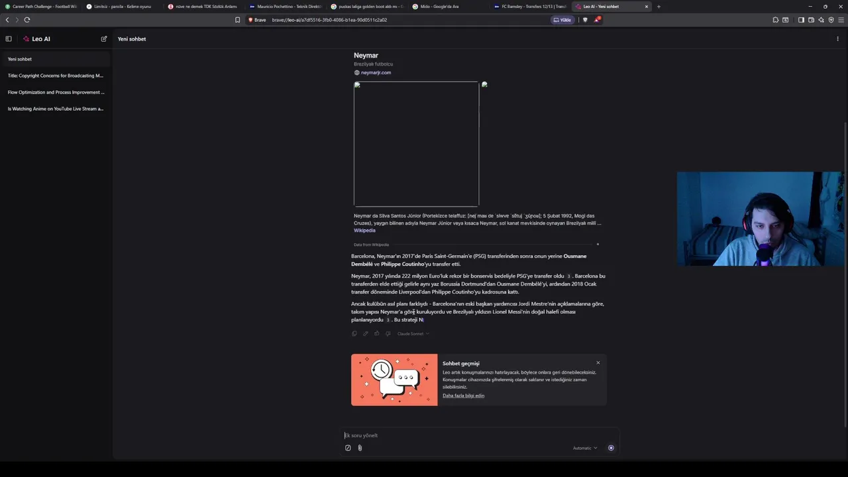Click citation 3 after planlanıyordu

pos(388,320)
